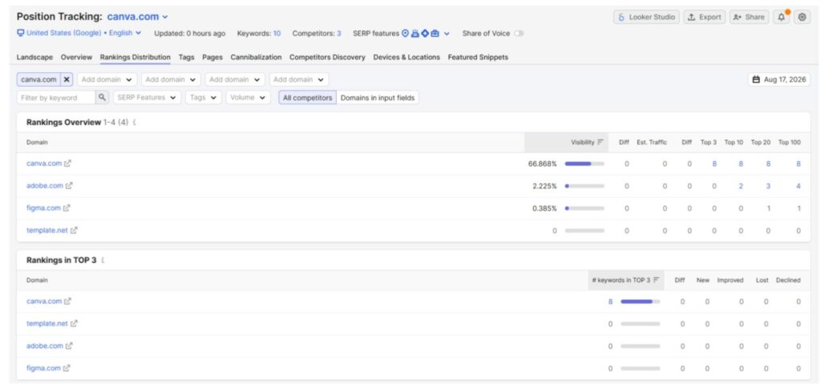Open external link icon next to template.net in Rankings in TOP 3
Image resolution: width=821 pixels, height=384 pixels.
74,324
